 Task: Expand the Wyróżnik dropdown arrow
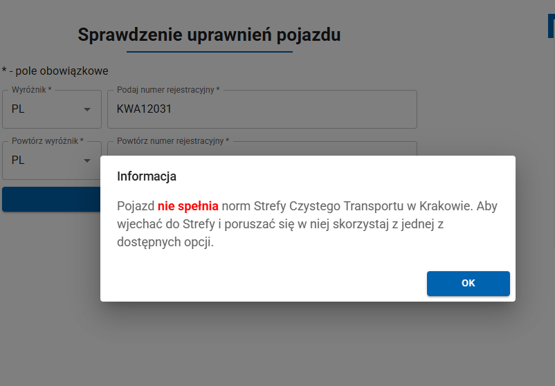point(87,109)
